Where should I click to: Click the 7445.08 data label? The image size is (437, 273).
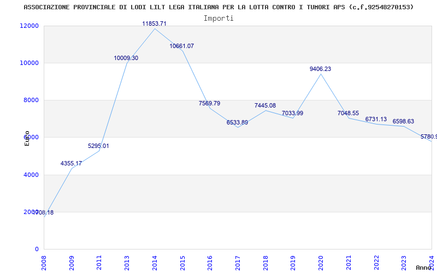(x=265, y=105)
